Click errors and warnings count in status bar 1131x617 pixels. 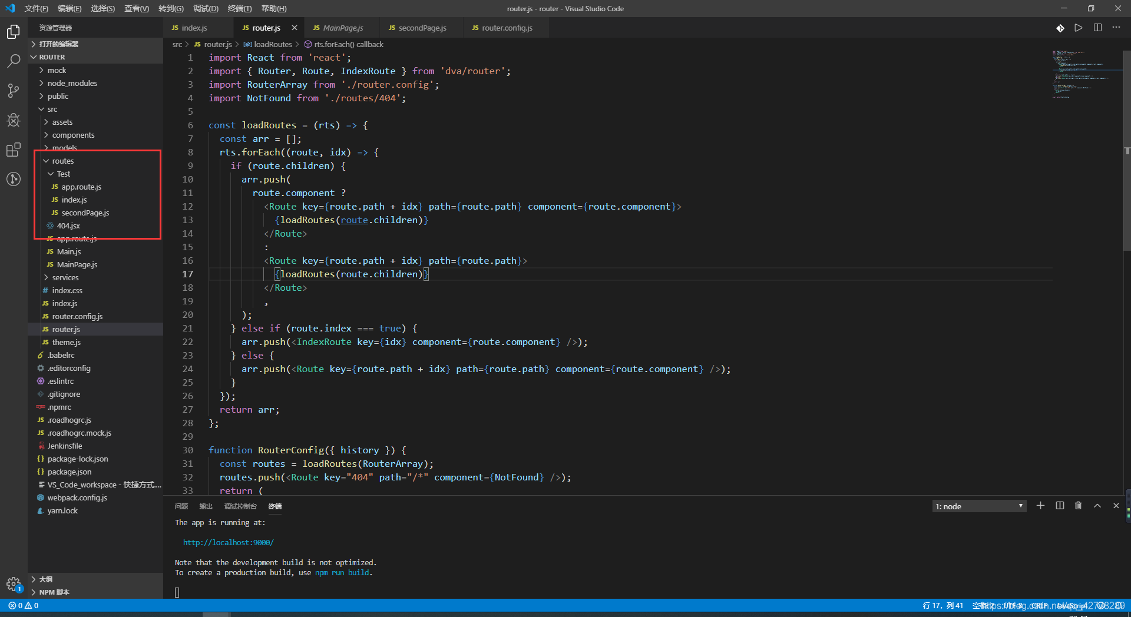(24, 605)
